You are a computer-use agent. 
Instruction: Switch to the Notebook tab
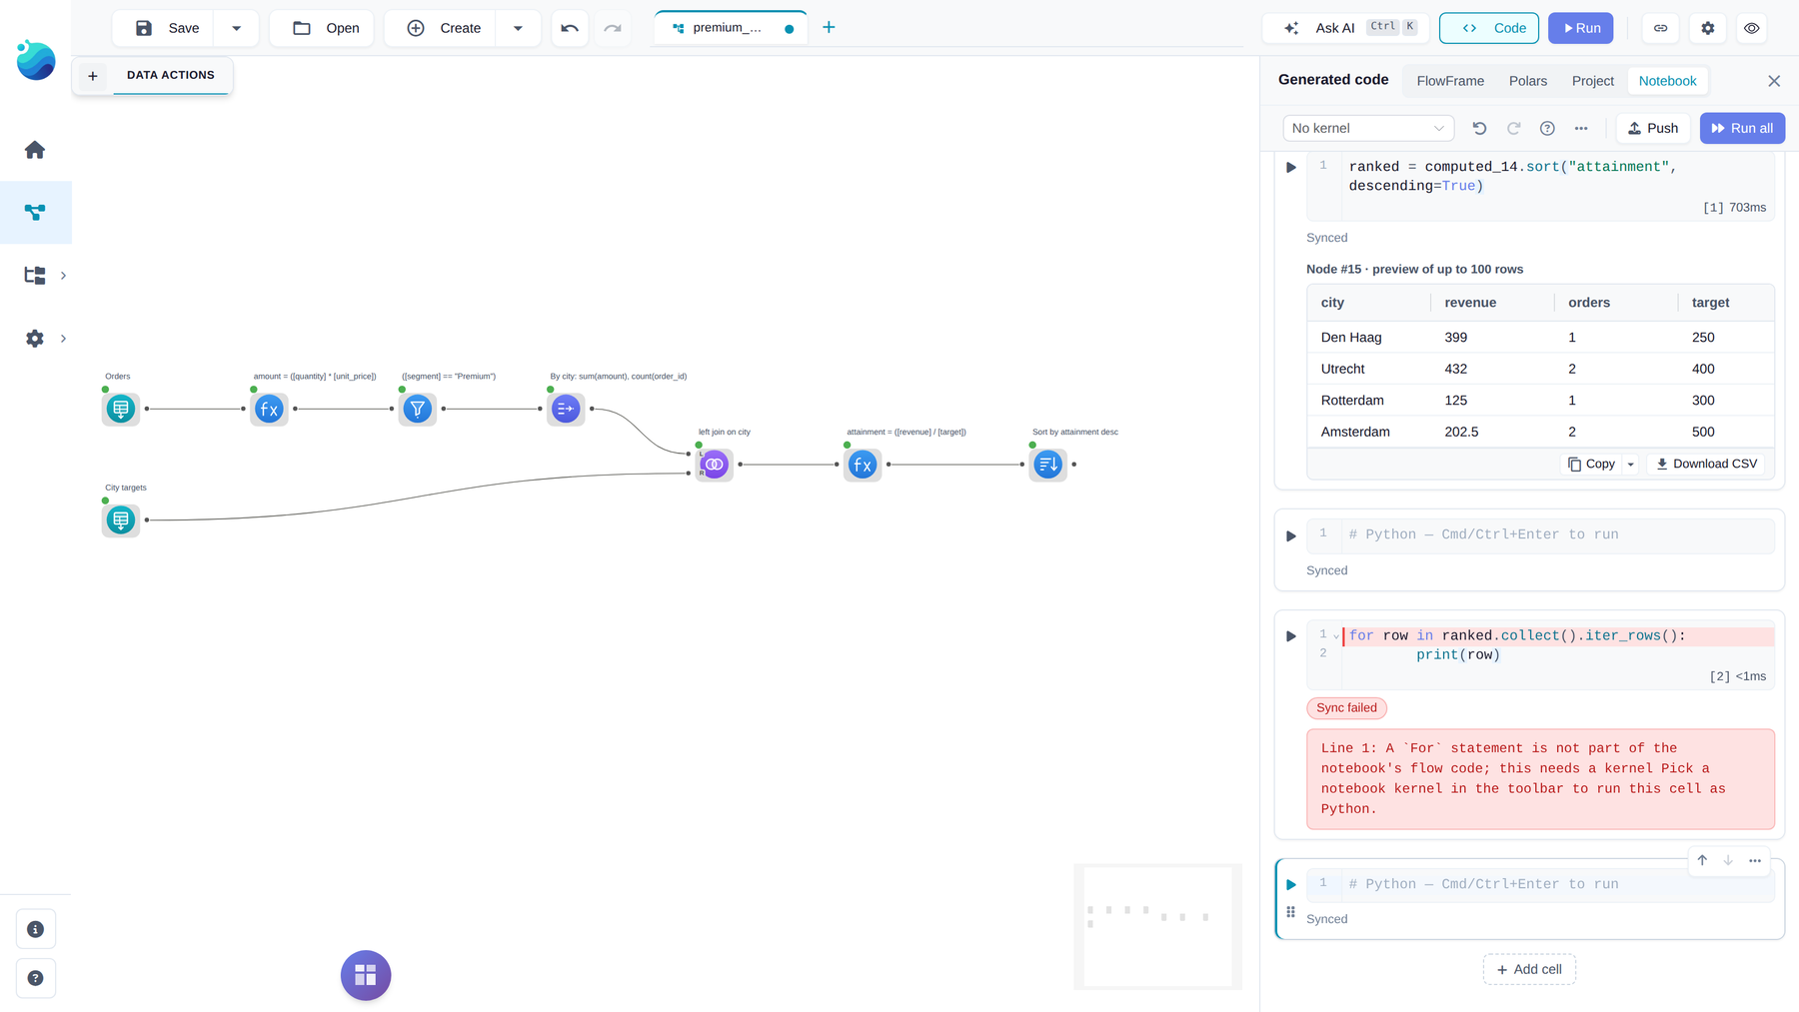(x=1667, y=81)
